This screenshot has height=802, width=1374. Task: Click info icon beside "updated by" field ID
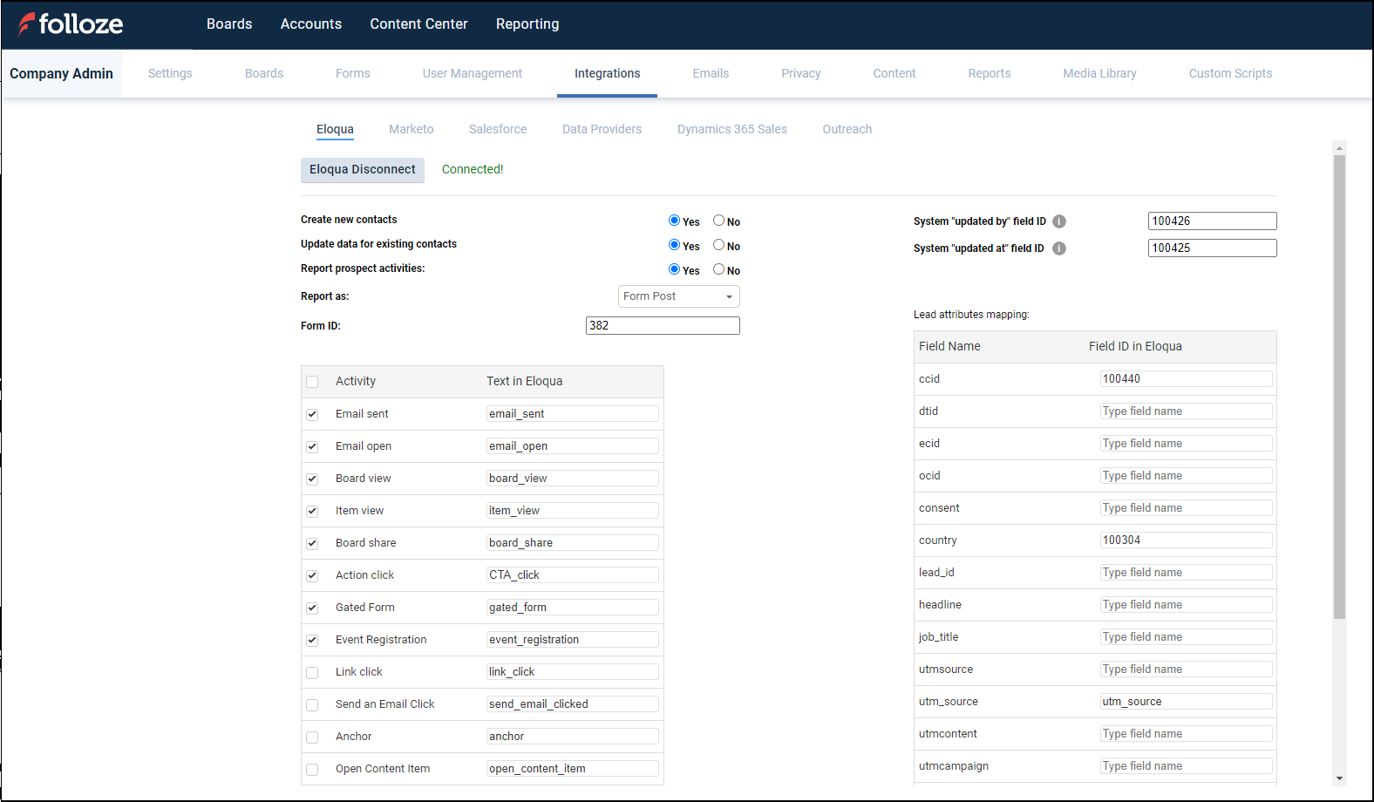(x=1059, y=221)
